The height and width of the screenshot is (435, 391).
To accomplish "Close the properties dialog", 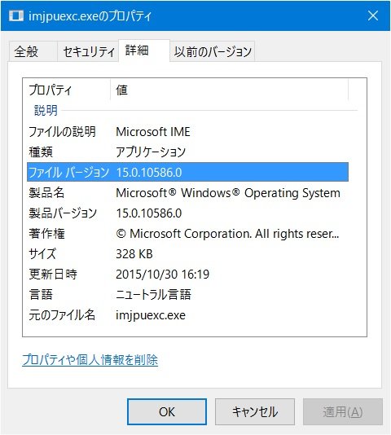I will click(x=373, y=15).
